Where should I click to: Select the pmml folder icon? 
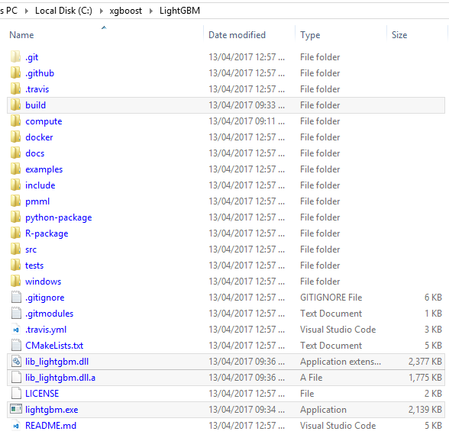click(x=16, y=201)
